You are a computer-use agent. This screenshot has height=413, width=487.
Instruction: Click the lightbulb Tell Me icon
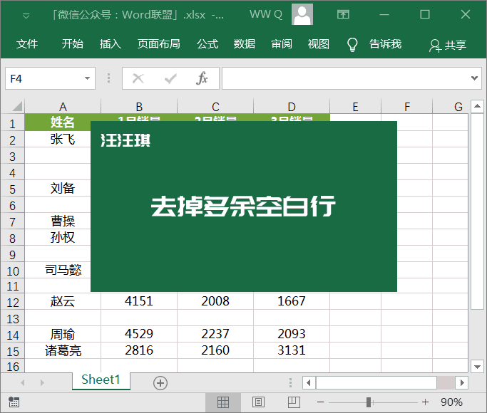click(x=352, y=45)
